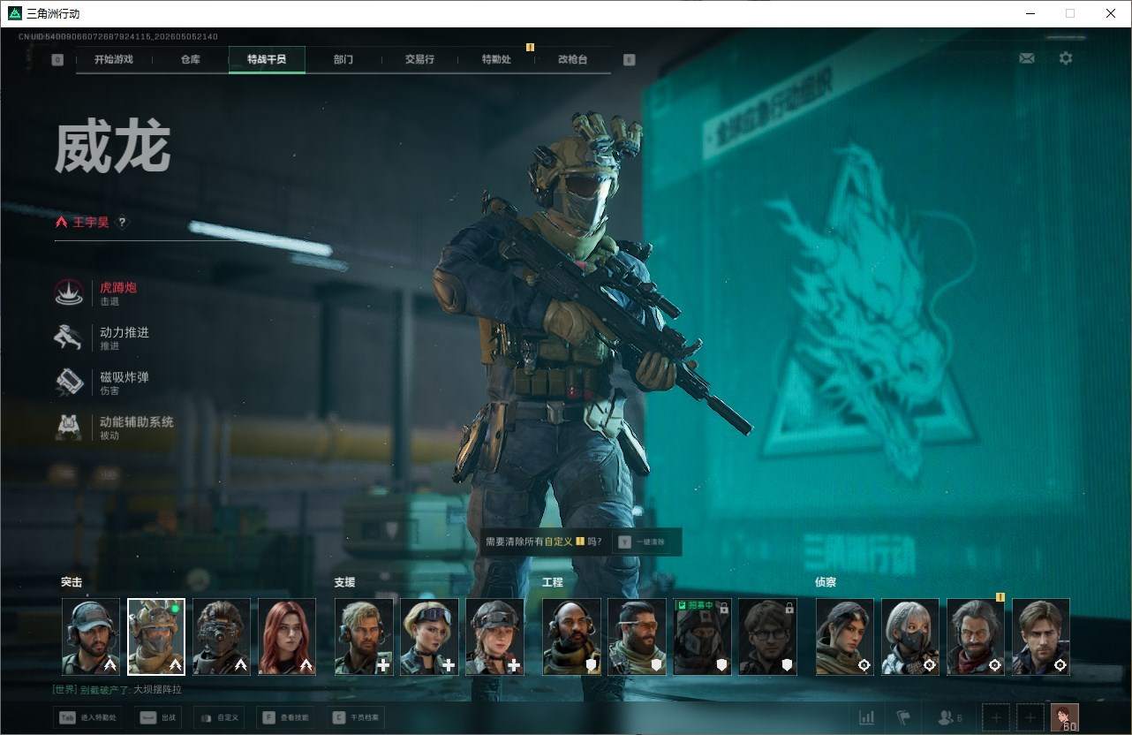Image resolution: width=1132 pixels, height=735 pixels.
Task: Click the 虎蹲炮 skill name
Action: [x=118, y=288]
